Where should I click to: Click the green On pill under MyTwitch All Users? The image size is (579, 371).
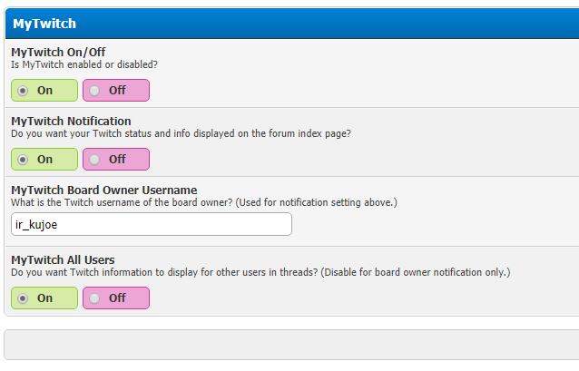pyautogui.click(x=44, y=298)
